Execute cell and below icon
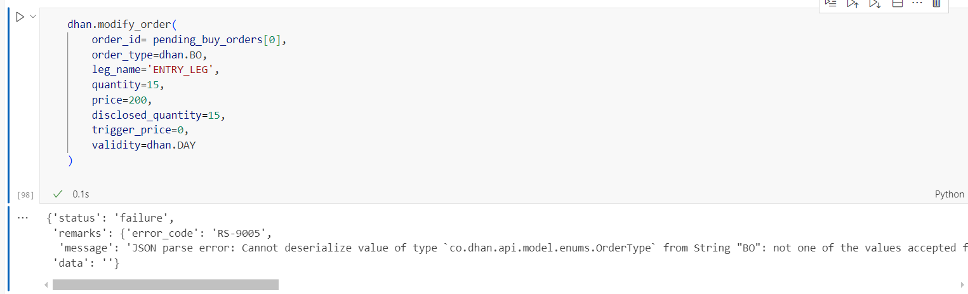Viewport: 968px width, 294px height. [875, 3]
